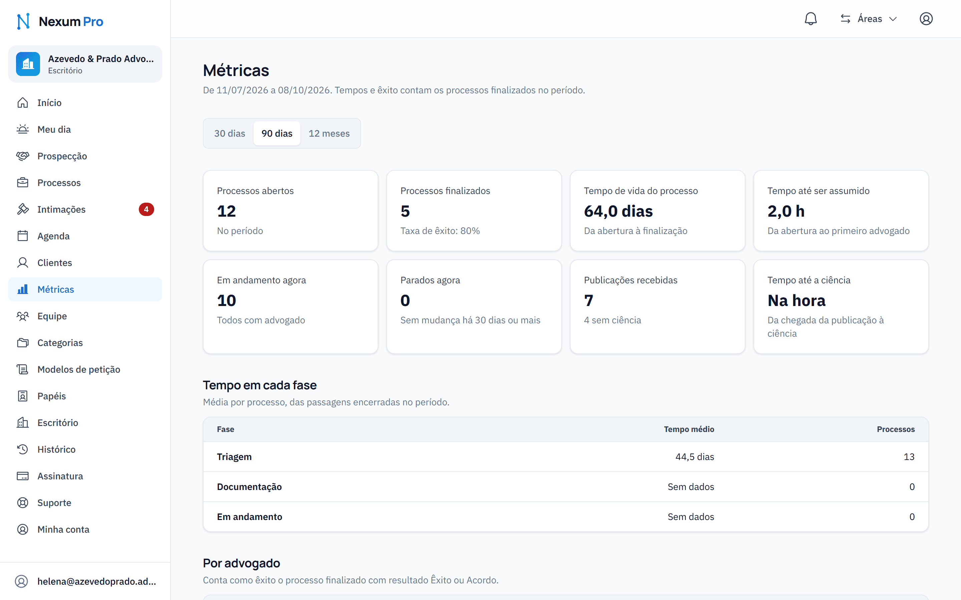
Task: Click the Processos briefcase icon
Action: pos(23,183)
